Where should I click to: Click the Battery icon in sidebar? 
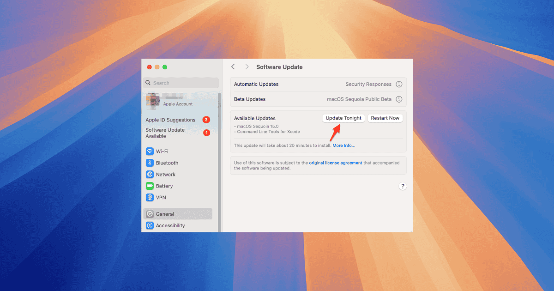tap(150, 186)
